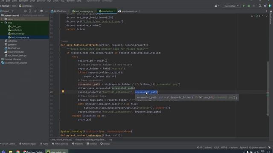Click the conftest.py breadcrumb in navigation bar
This screenshot has height=153, width=273.
(x=26, y=6)
